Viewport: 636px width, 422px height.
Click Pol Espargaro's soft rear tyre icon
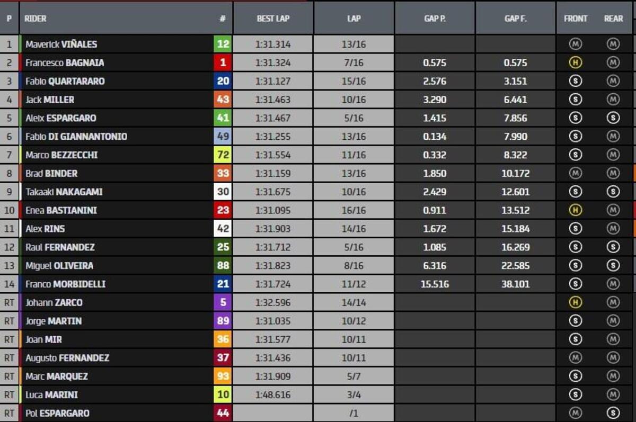613,413
